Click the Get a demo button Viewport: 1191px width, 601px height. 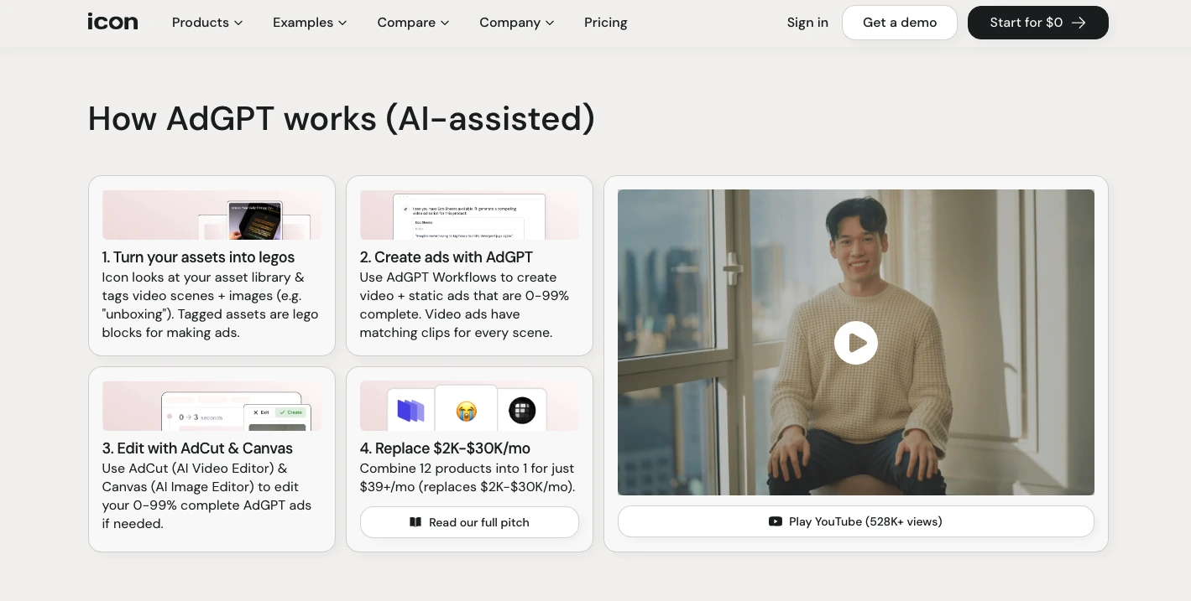pos(900,23)
